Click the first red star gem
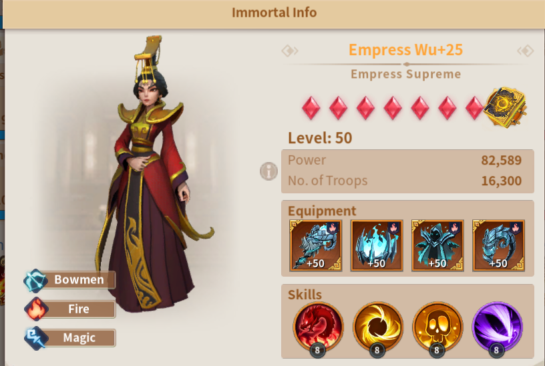 pos(311,108)
